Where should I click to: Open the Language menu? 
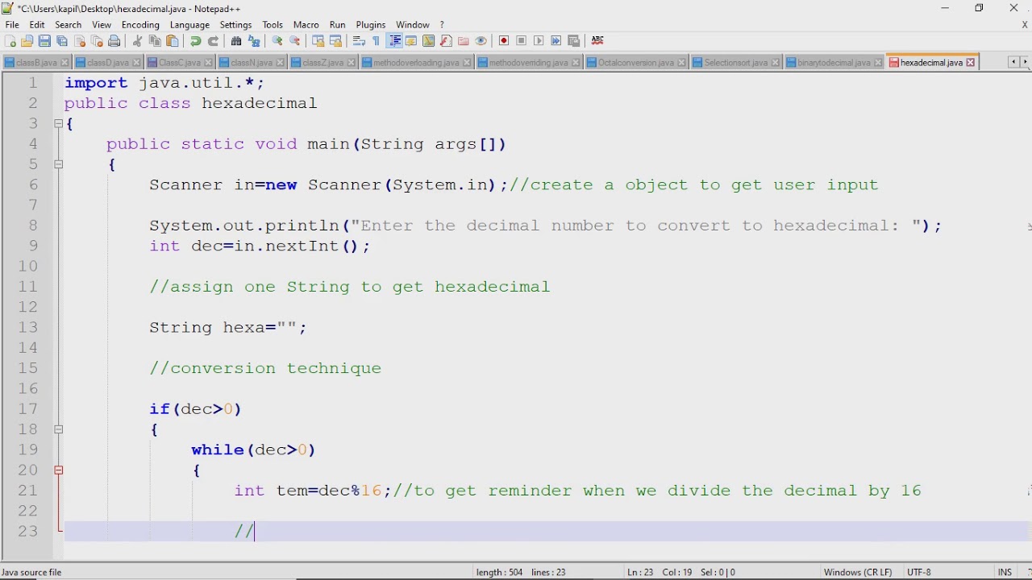coord(189,25)
